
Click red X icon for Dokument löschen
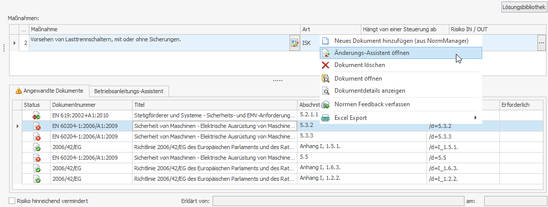point(326,65)
